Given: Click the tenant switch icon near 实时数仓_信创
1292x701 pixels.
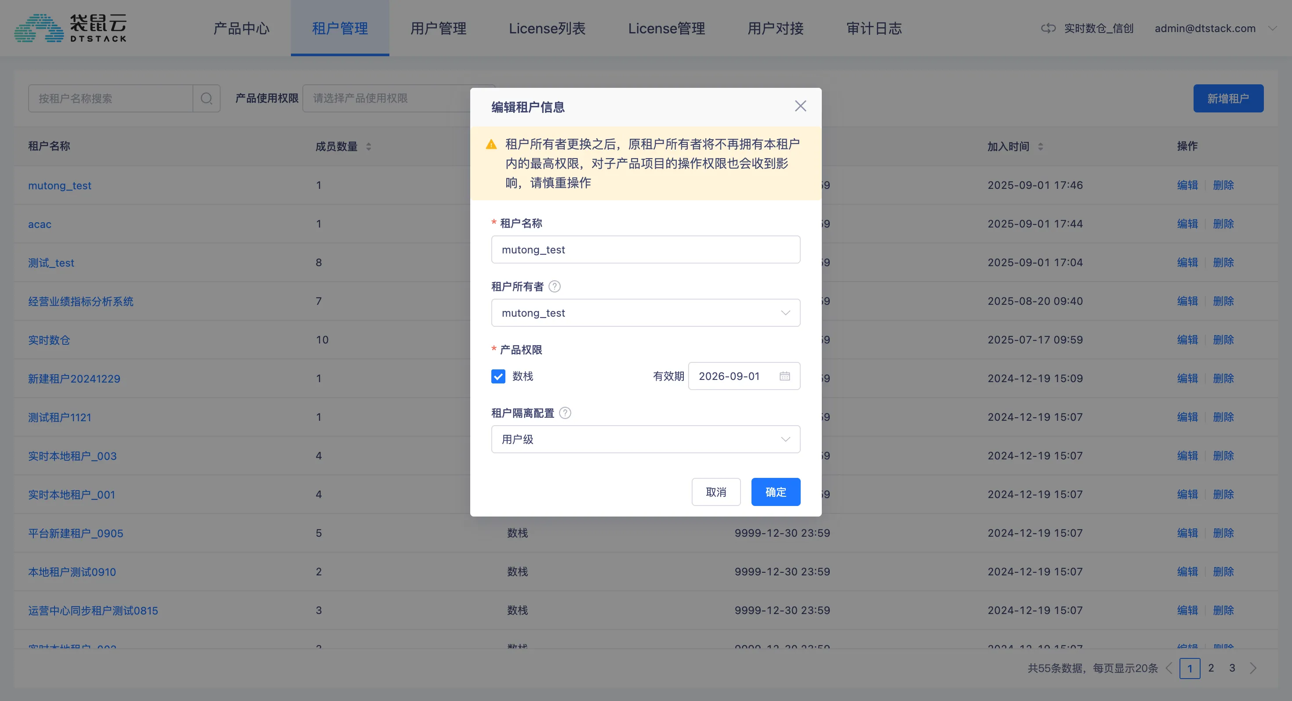Looking at the screenshot, I should click(x=1048, y=29).
